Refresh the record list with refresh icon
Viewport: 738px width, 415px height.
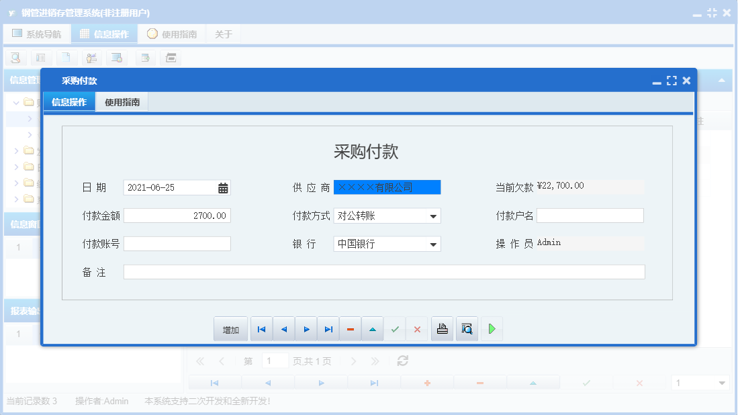(402, 361)
